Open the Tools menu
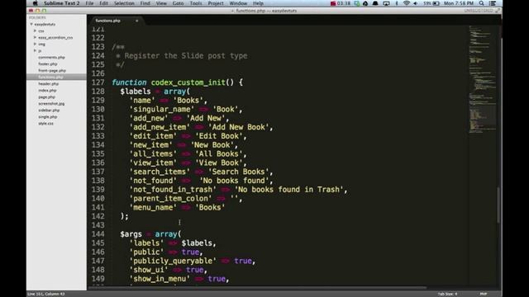Viewport: 529px width, 297px height. [x=196, y=3]
